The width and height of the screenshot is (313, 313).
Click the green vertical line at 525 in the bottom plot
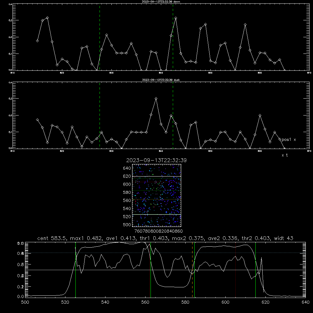click(75, 270)
